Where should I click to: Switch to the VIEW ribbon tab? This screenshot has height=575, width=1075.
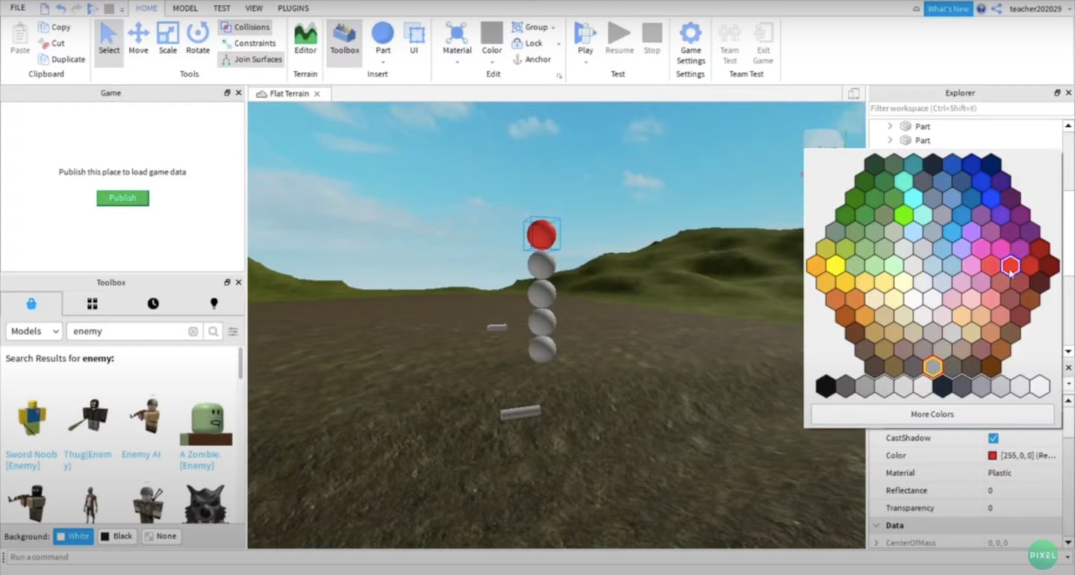[254, 8]
